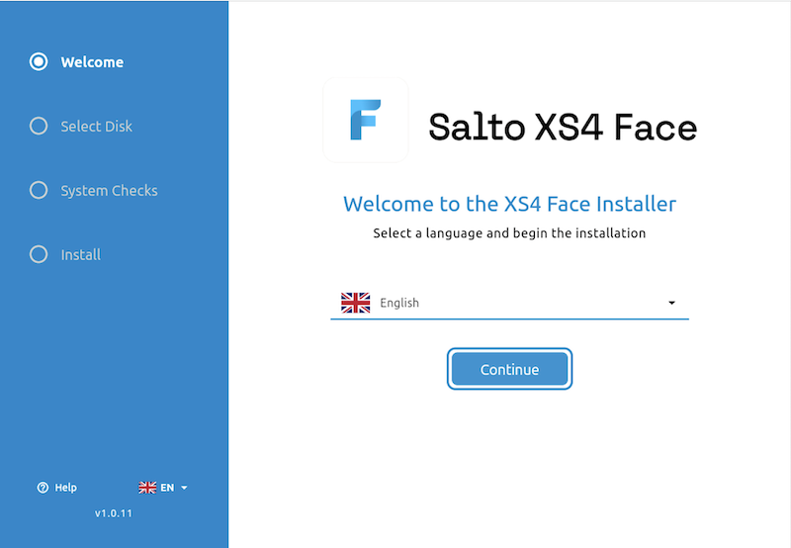This screenshot has width=791, height=548.
Task: Click the EN language label
Action: point(167,488)
